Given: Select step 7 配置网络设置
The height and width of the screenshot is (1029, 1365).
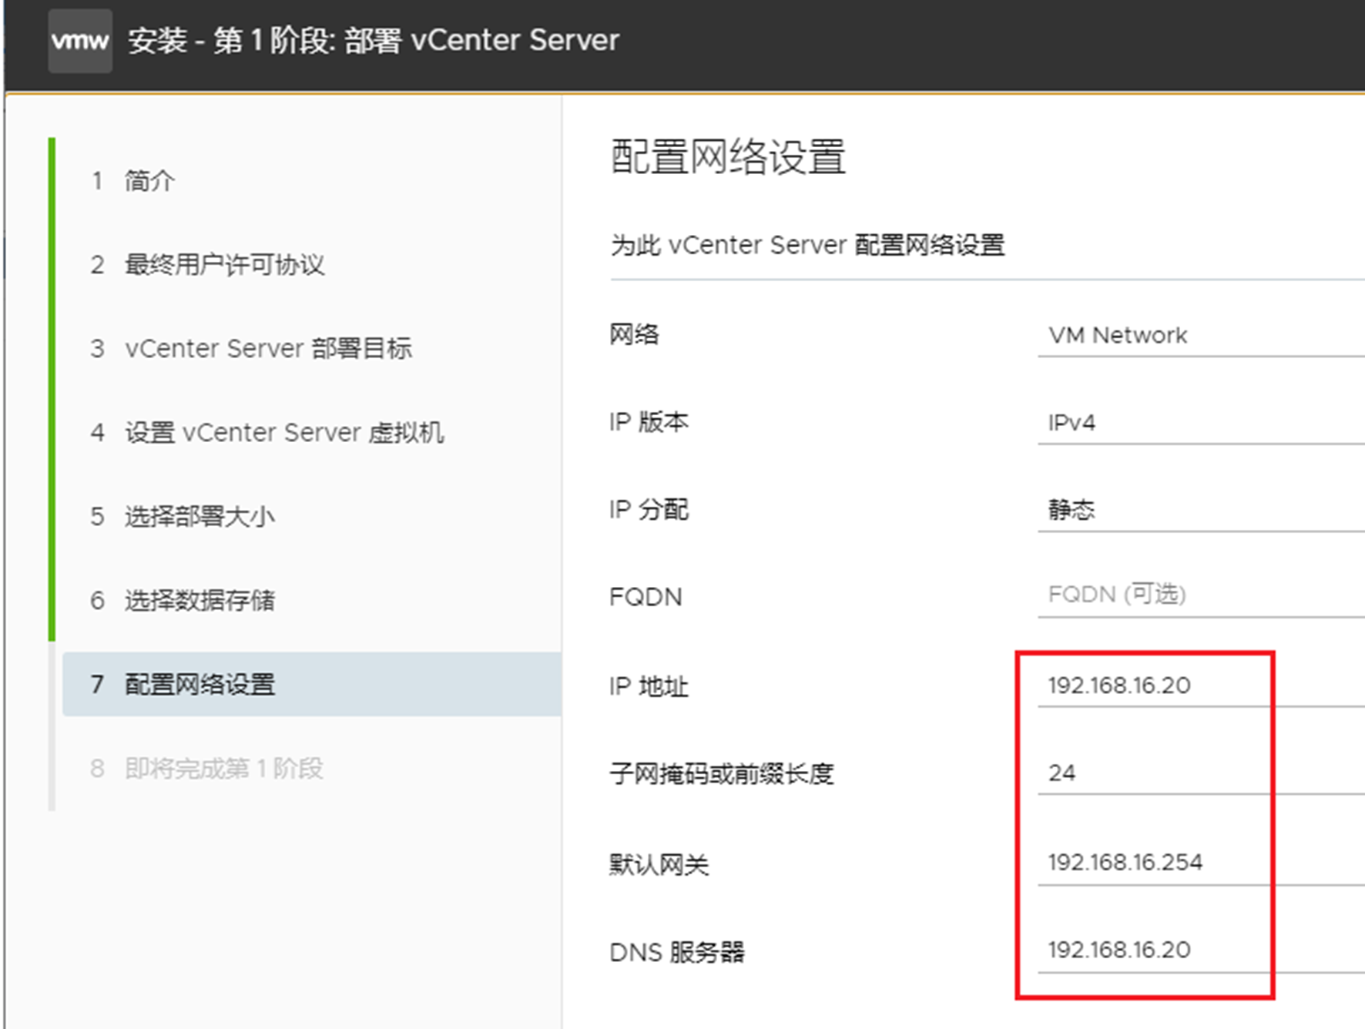Looking at the screenshot, I should pos(312,684).
